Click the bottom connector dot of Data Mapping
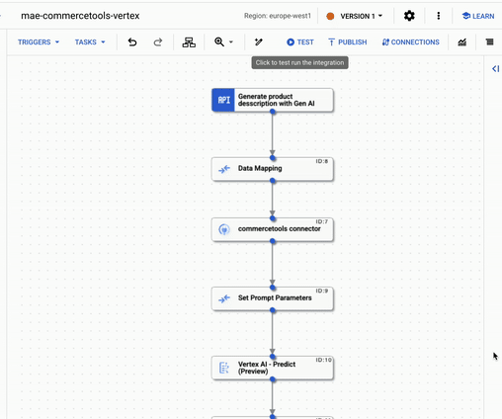 273,181
